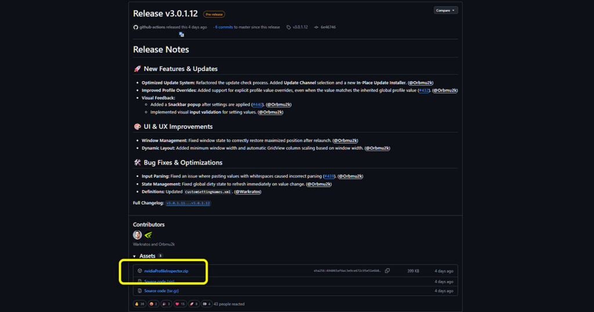Click the 'Release Notes' heading

tap(161, 50)
